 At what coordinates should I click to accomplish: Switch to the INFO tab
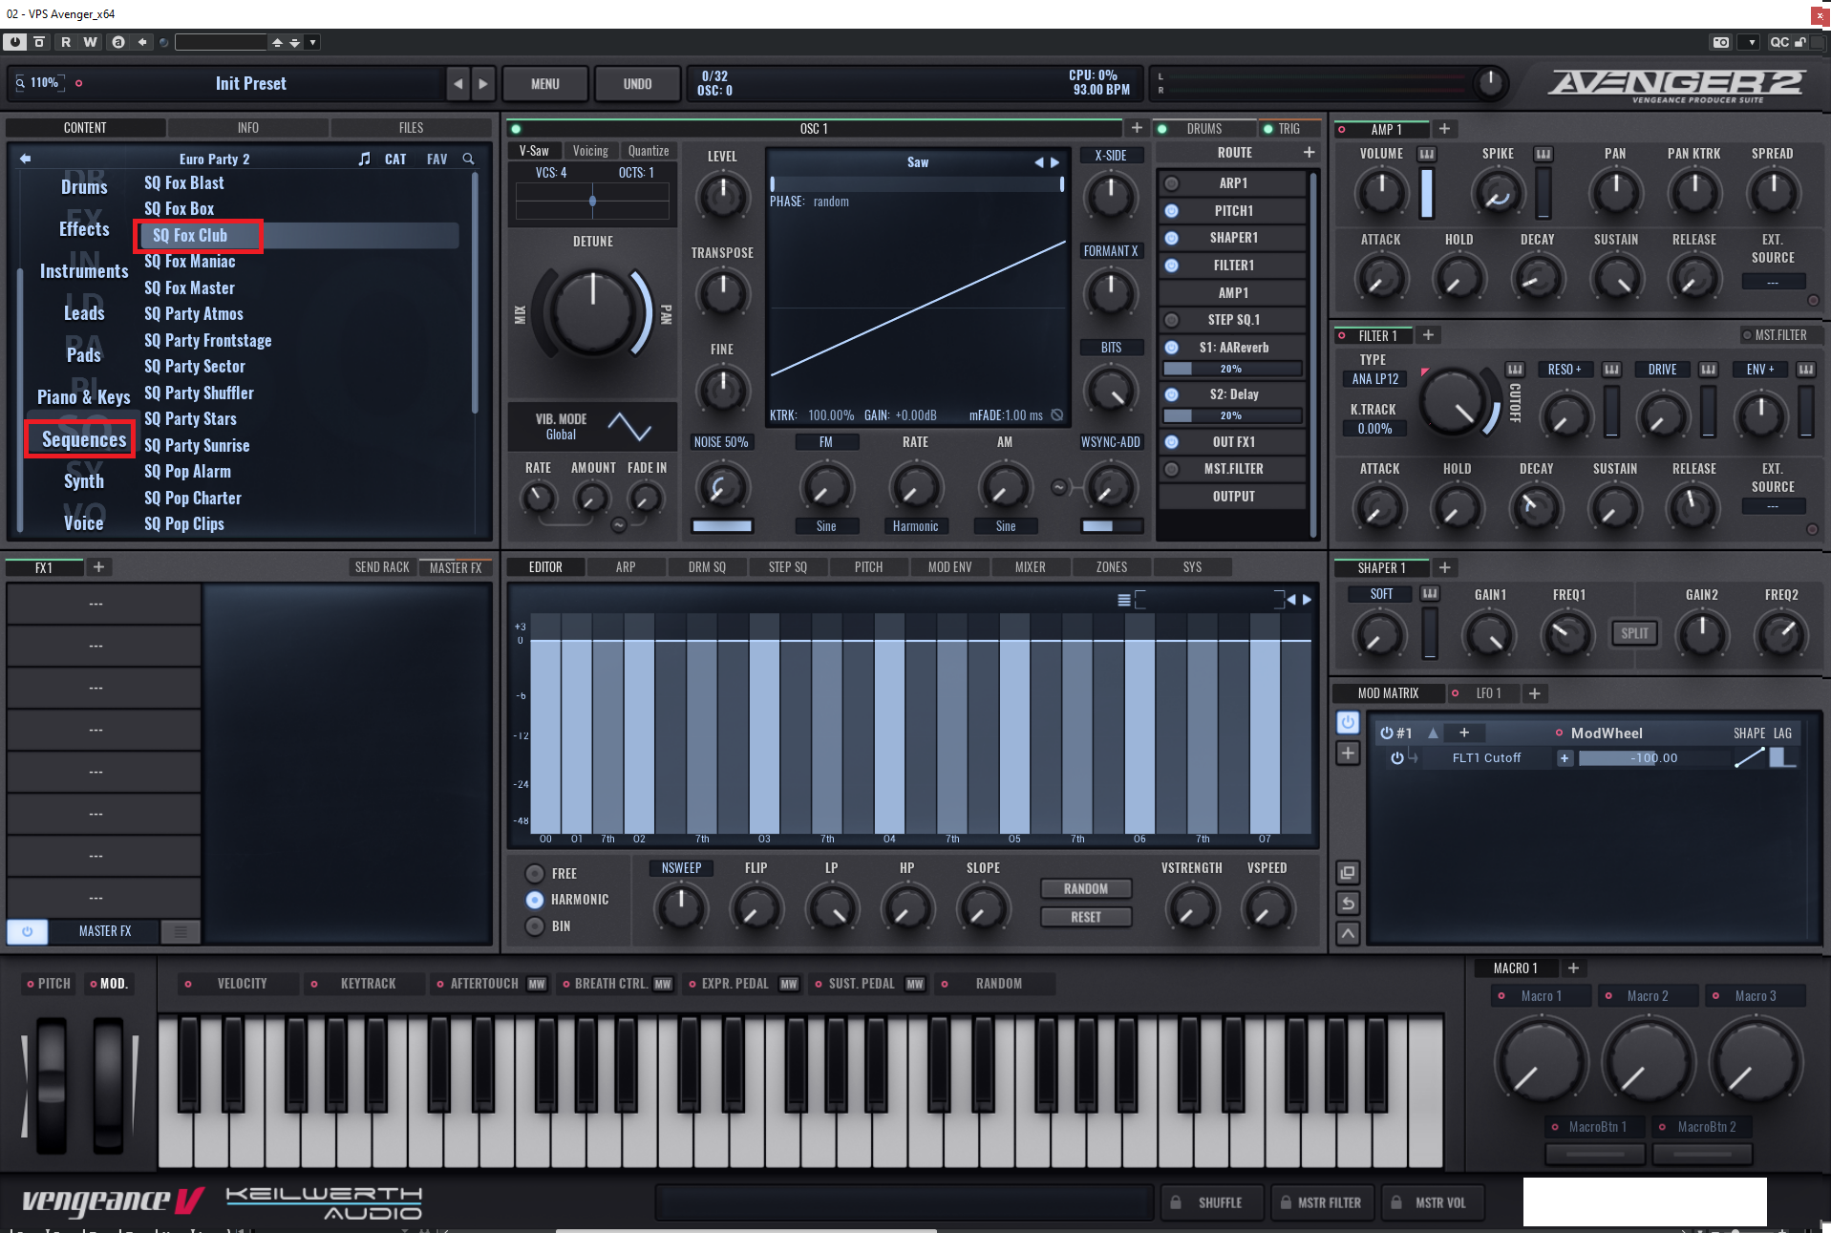click(x=248, y=128)
